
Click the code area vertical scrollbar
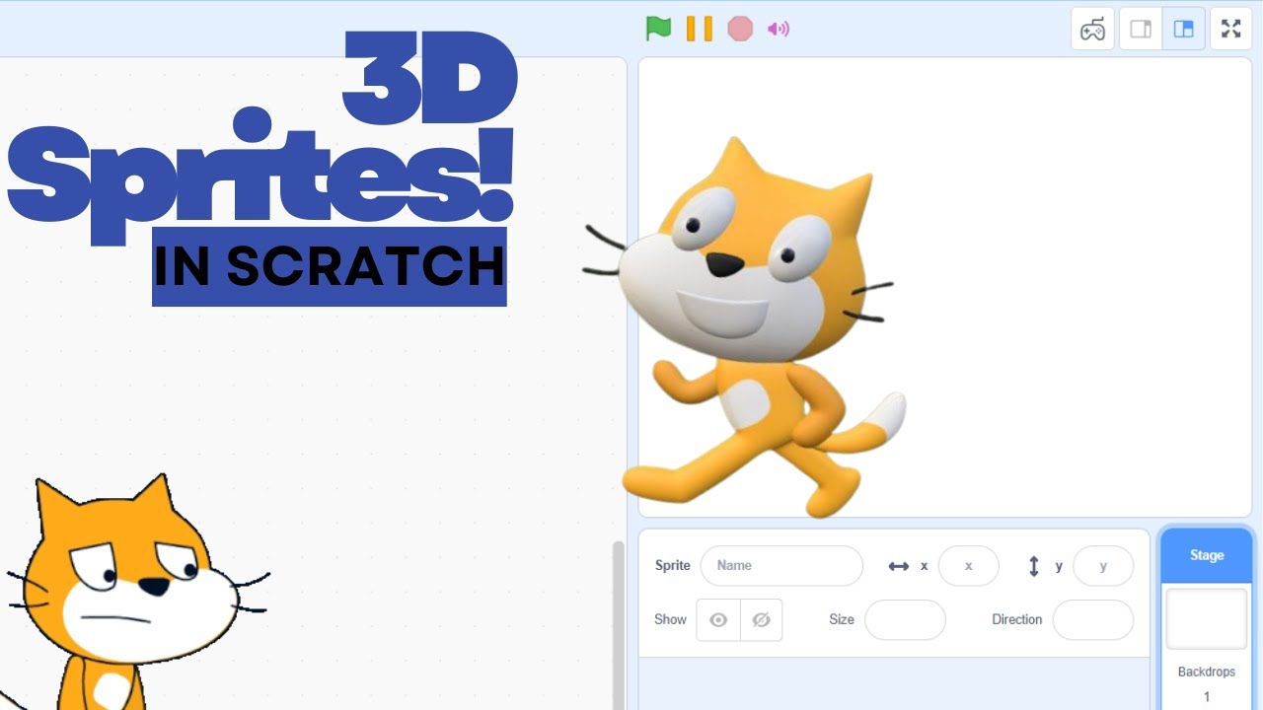tap(619, 625)
